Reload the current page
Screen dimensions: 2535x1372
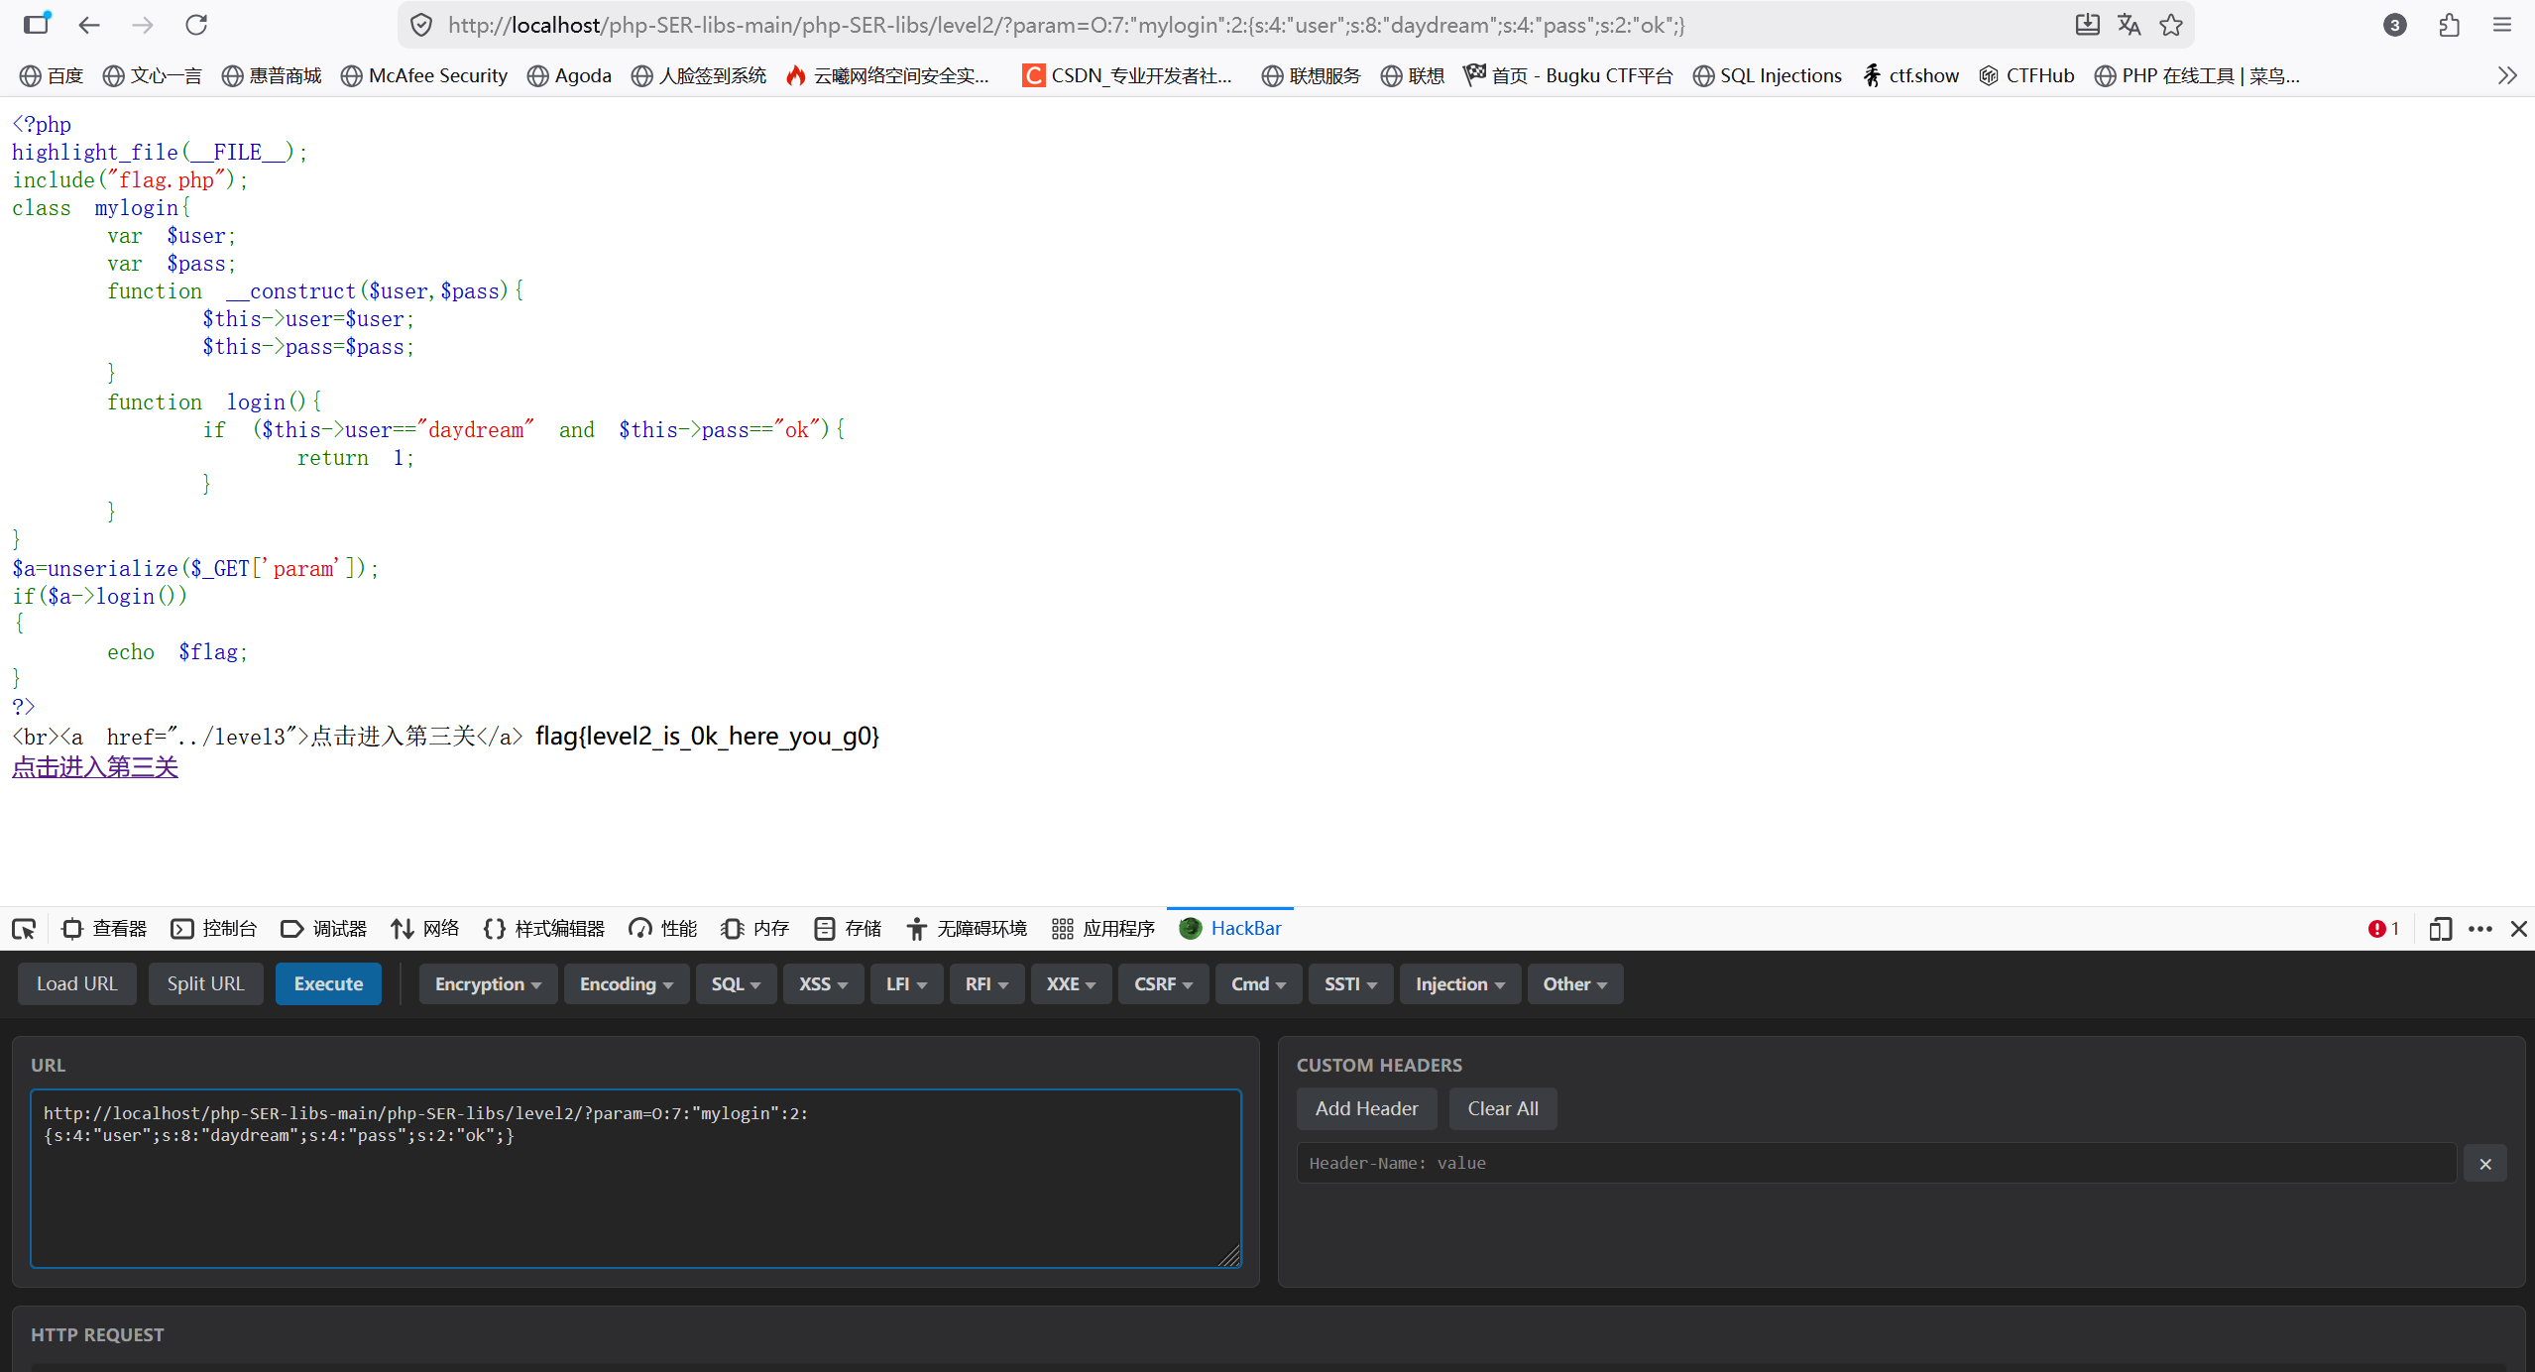click(196, 25)
